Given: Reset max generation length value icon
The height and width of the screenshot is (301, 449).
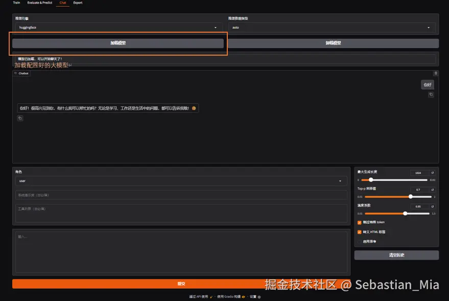Looking at the screenshot, I should 432,173.
